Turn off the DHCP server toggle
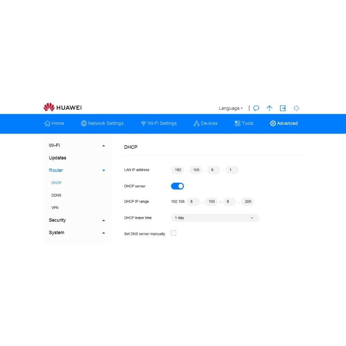Viewport: 346px width, 346px height. click(x=177, y=186)
